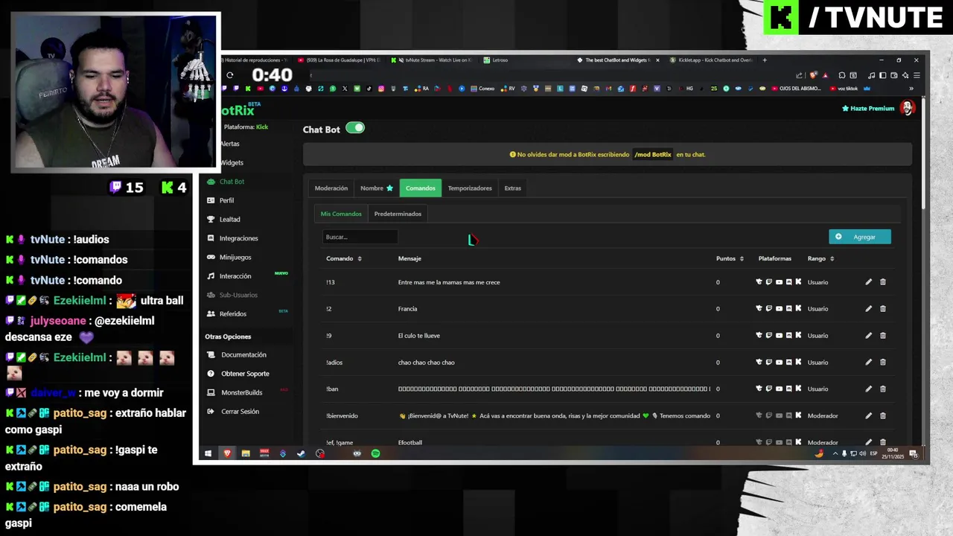Open MonsterBuilds sidebar link

pyautogui.click(x=241, y=392)
